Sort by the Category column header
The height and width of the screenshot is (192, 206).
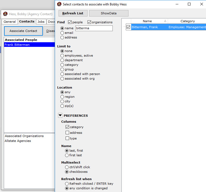[187, 21]
